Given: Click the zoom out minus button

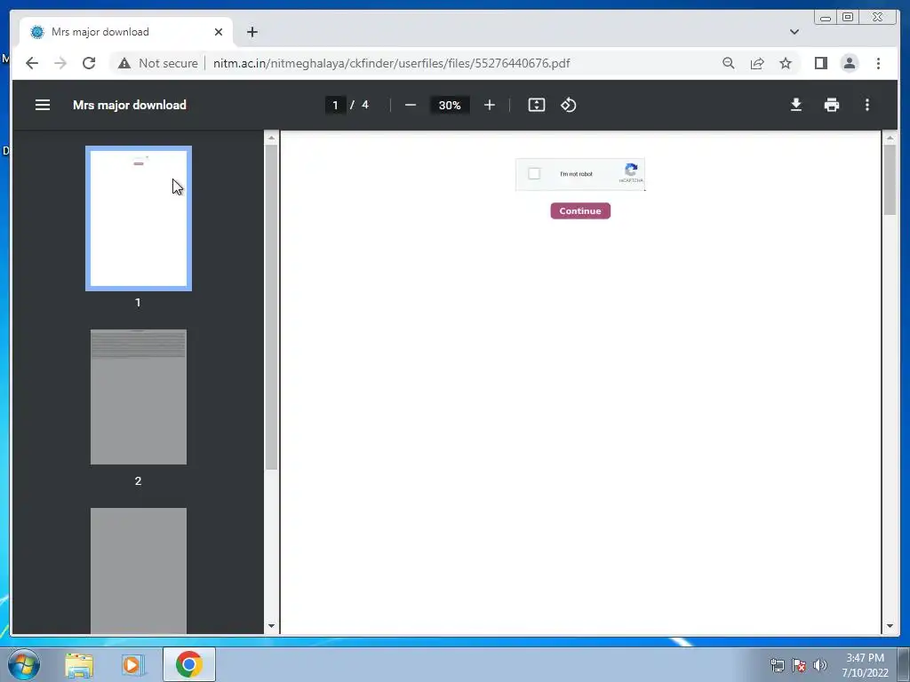Looking at the screenshot, I should point(411,105).
